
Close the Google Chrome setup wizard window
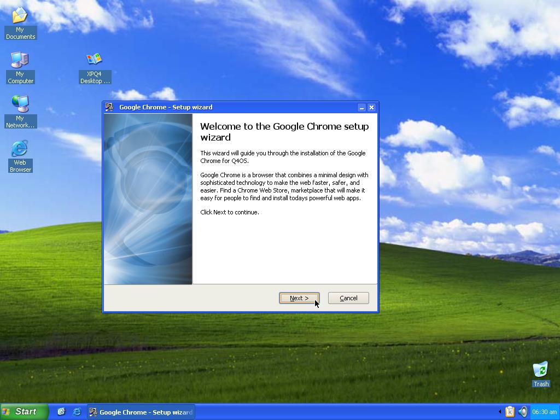tap(371, 108)
